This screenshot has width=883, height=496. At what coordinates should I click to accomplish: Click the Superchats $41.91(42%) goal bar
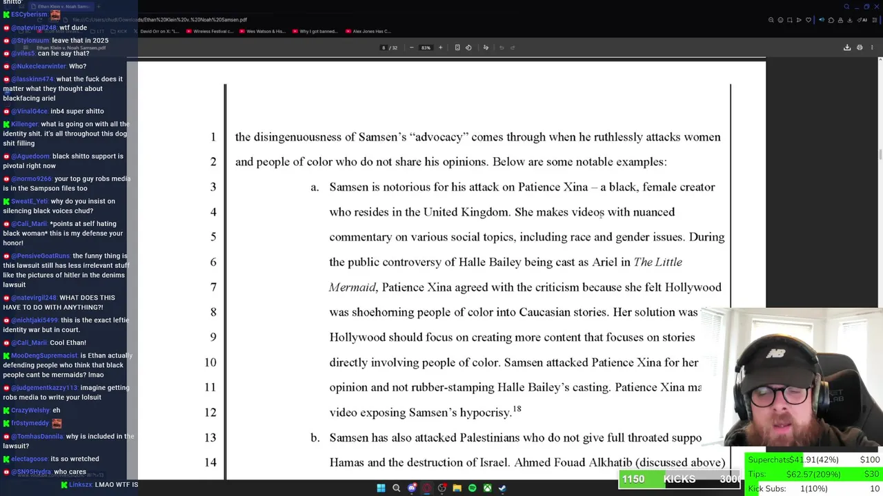(814, 459)
